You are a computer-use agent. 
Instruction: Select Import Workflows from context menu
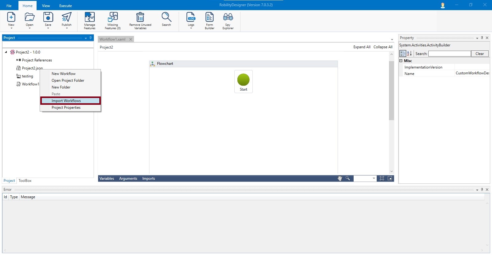tap(66, 101)
